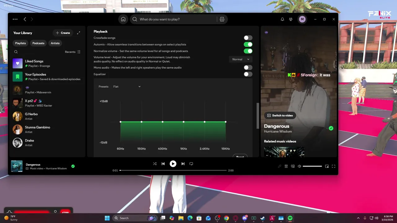Open the Recents sort options
This screenshot has width=397, height=223.
pyautogui.click(x=73, y=52)
